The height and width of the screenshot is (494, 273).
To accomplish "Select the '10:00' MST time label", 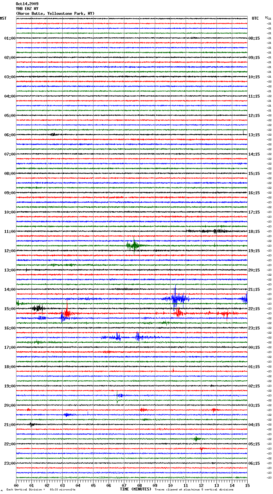I will pyautogui.click(x=10, y=212).
